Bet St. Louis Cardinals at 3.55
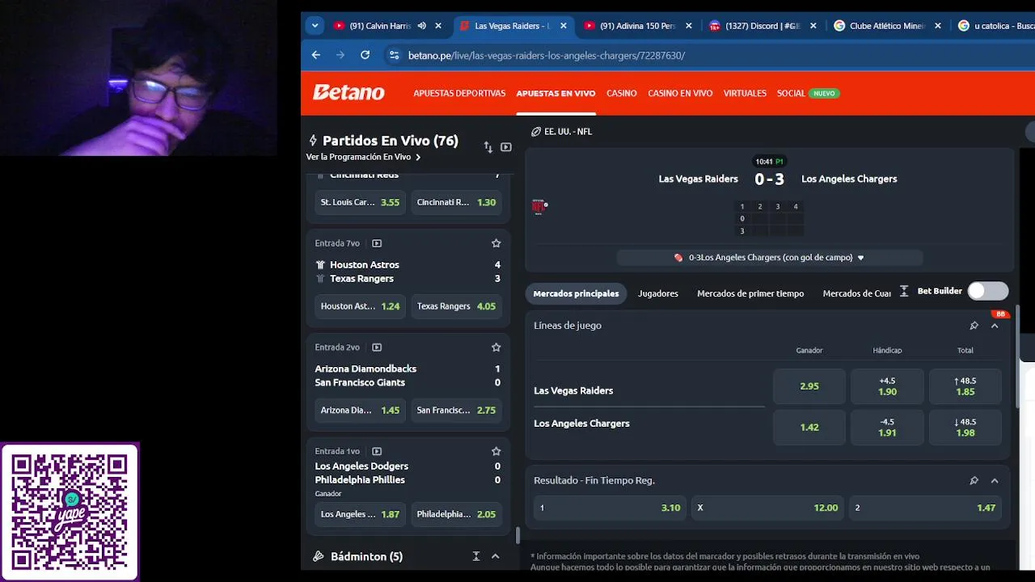This screenshot has width=1035, height=582. click(360, 202)
